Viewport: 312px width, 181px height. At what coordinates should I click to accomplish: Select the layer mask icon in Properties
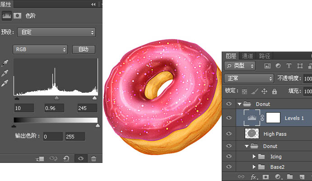click(x=17, y=15)
